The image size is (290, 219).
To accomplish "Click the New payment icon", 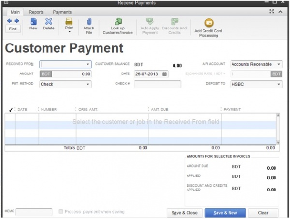I will pos(33,22).
